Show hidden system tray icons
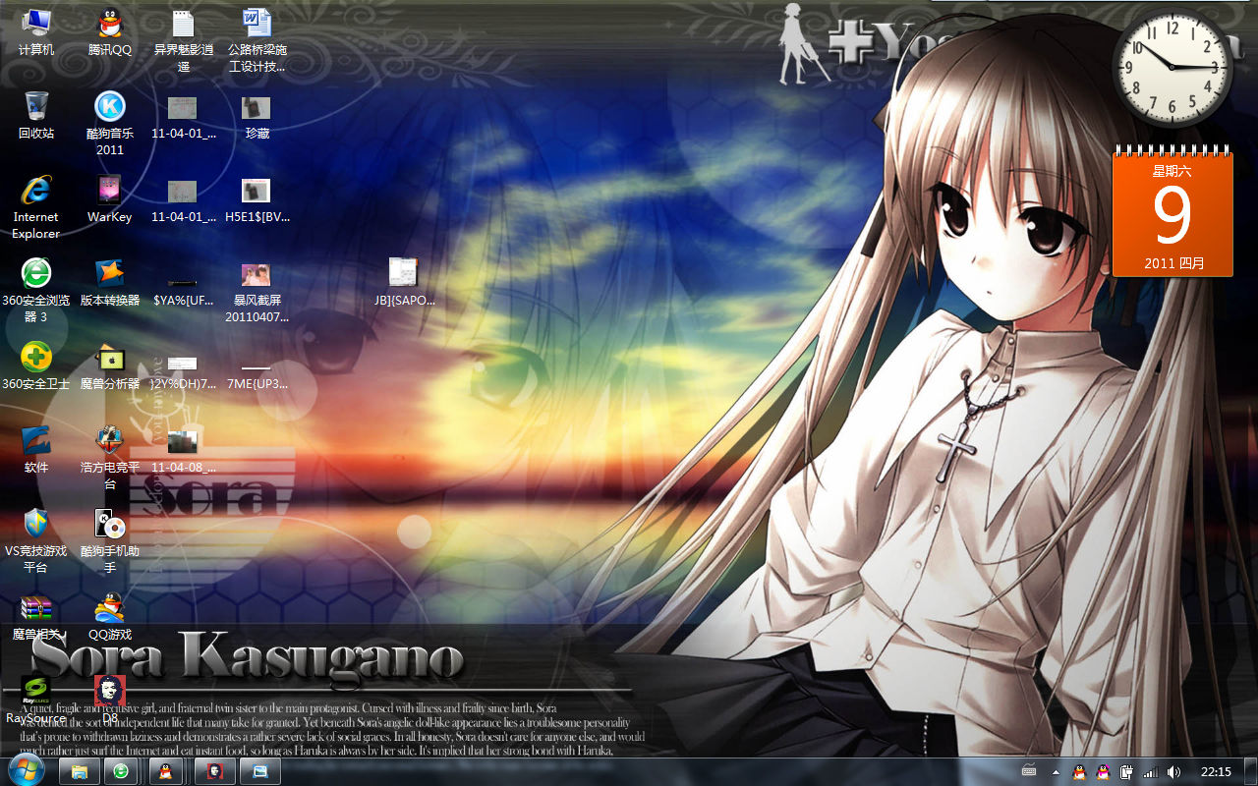Screen dimensions: 1258x786 coord(1057,772)
